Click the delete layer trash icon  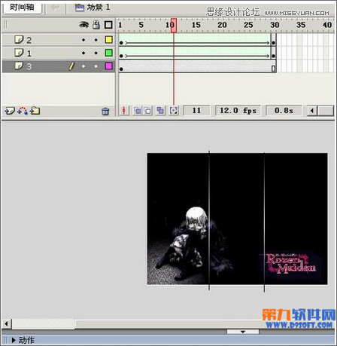(x=105, y=111)
